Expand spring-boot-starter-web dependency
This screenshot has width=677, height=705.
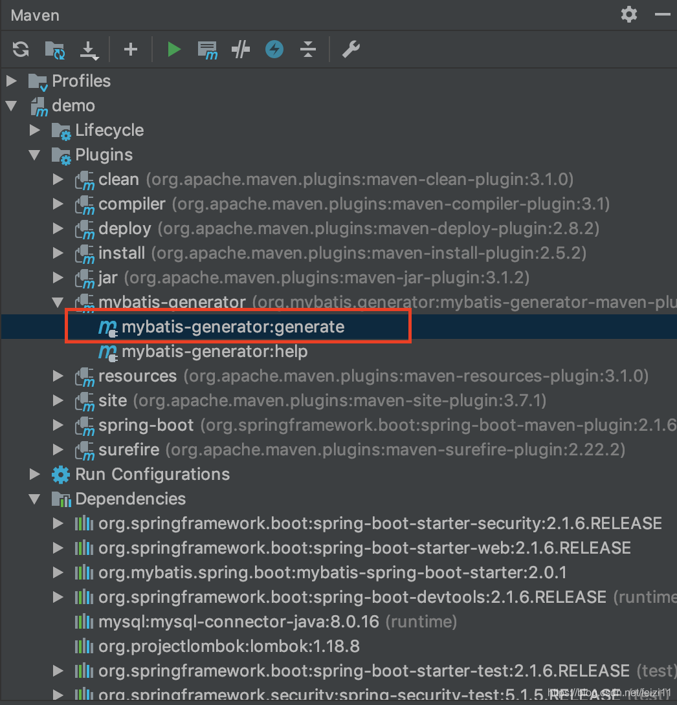coord(58,548)
